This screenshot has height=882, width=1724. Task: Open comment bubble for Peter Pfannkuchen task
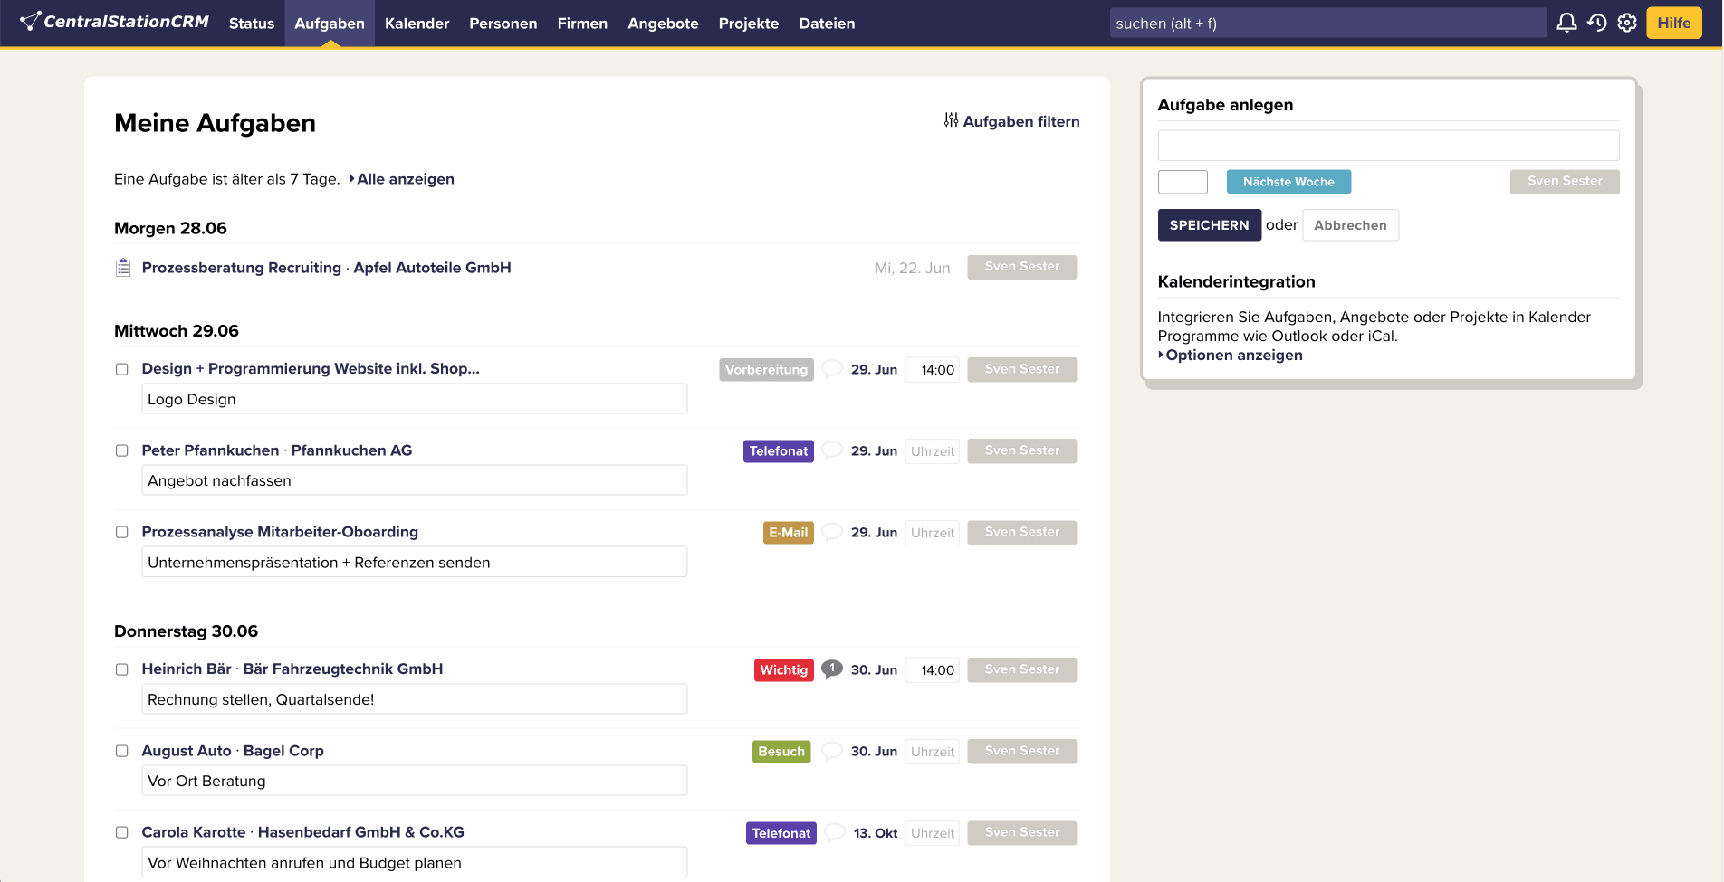point(831,450)
